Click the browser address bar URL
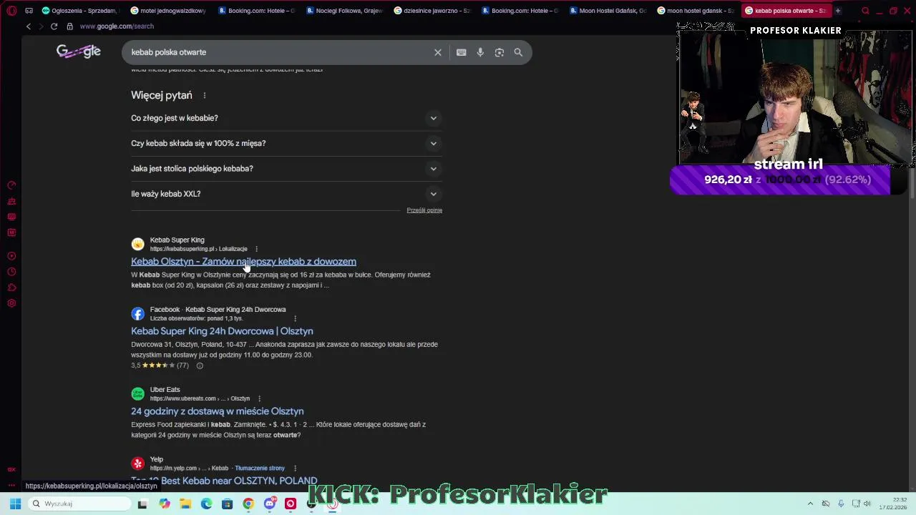 [x=117, y=26]
